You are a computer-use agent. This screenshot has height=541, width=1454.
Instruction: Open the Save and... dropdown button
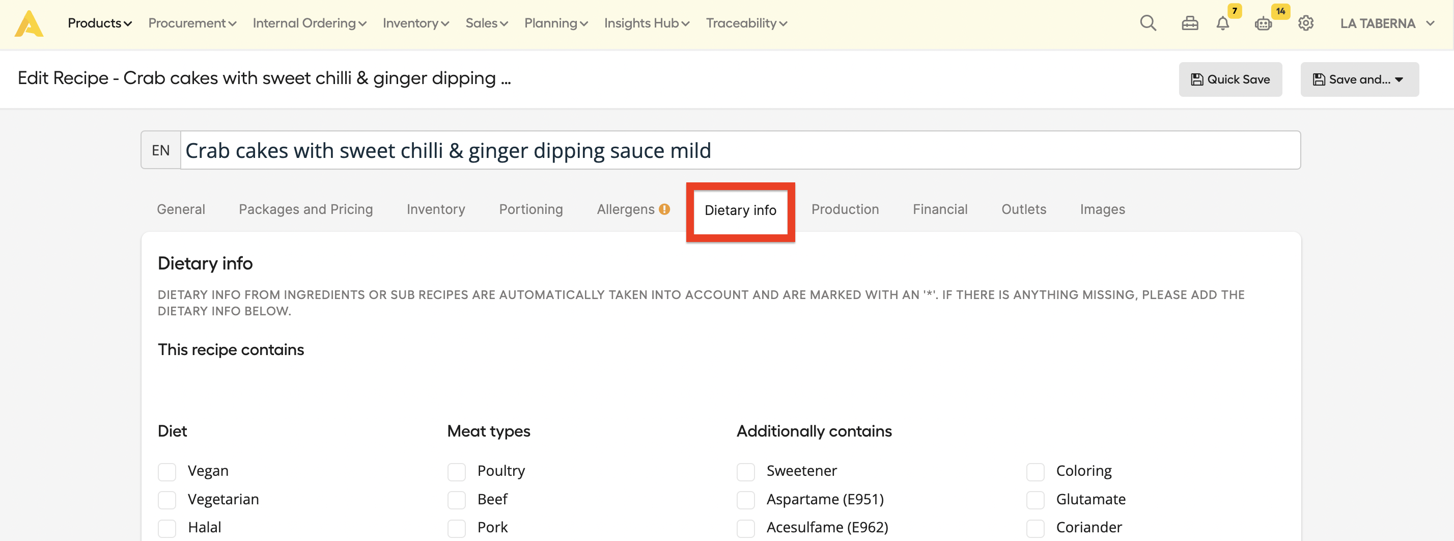pyautogui.click(x=1359, y=79)
